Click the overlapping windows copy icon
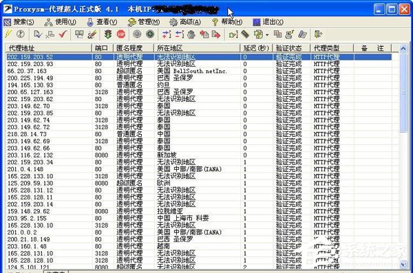 (x=277, y=34)
